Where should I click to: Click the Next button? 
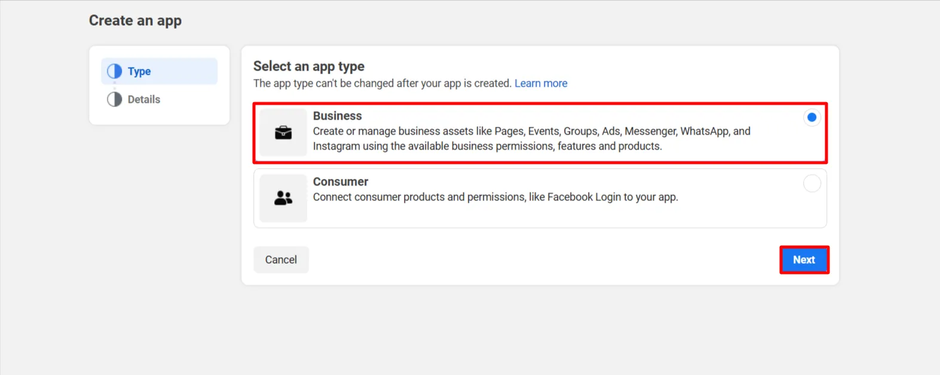[804, 260]
